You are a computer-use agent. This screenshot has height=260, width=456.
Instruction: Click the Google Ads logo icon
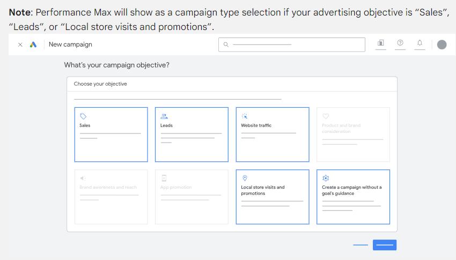[33, 44]
